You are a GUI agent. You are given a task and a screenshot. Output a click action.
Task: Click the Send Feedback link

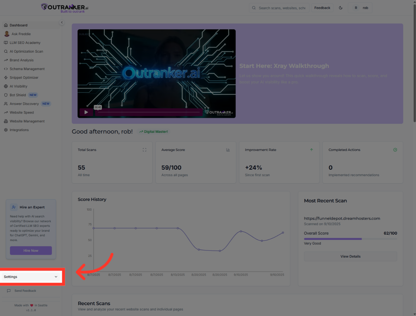(x=25, y=291)
